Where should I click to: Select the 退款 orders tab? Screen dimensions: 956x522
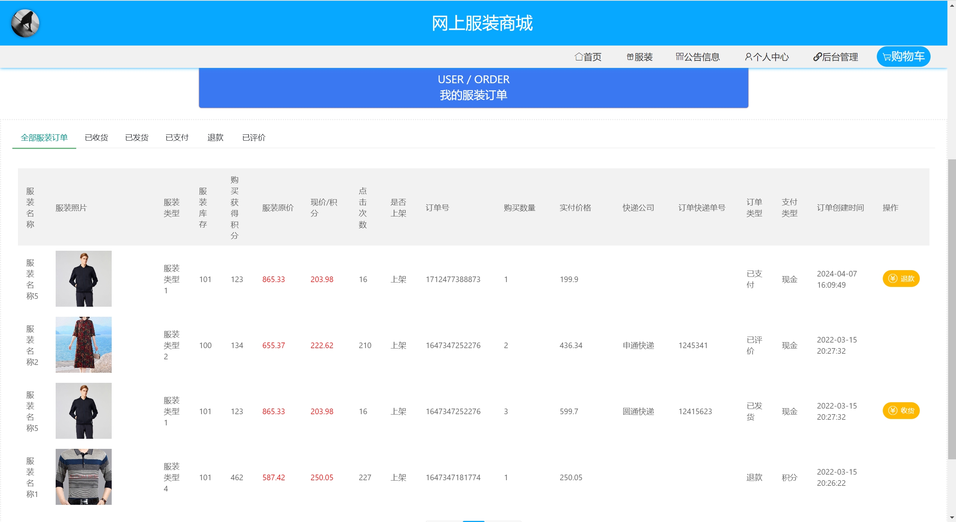coord(216,138)
